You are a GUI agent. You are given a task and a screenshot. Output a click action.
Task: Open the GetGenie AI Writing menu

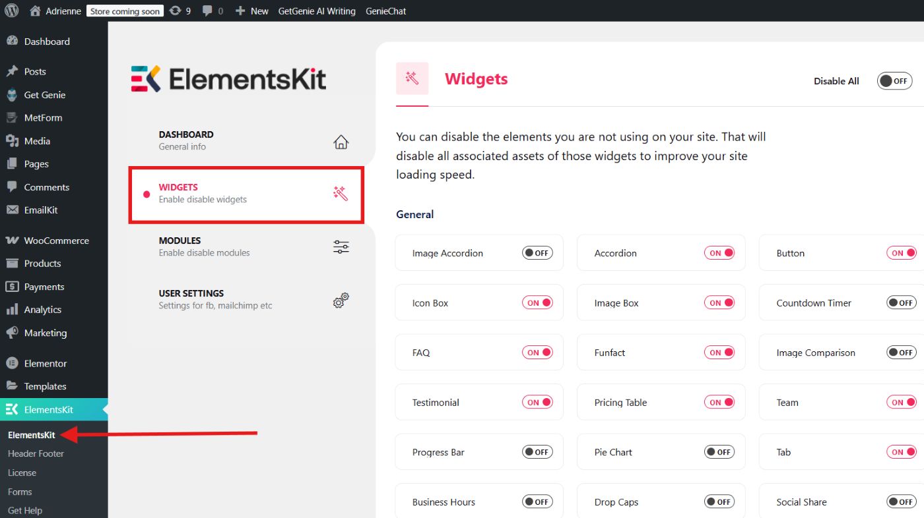pyautogui.click(x=316, y=11)
